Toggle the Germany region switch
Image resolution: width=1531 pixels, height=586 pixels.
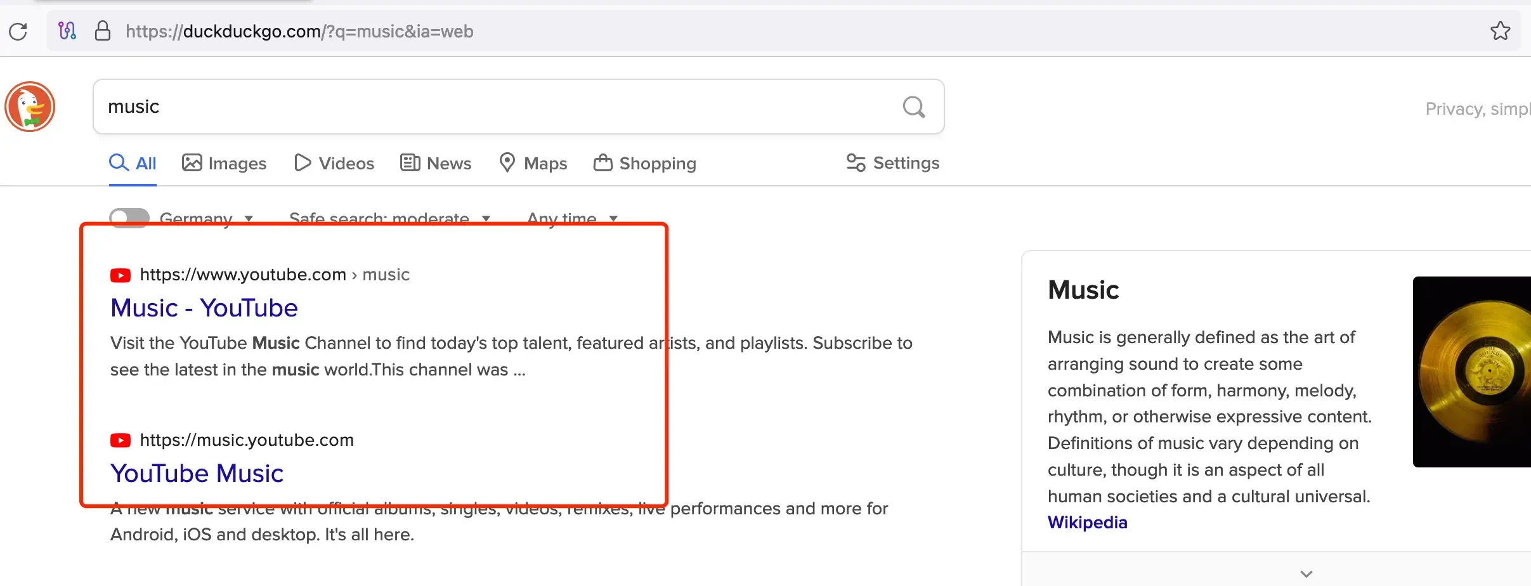pos(129,218)
